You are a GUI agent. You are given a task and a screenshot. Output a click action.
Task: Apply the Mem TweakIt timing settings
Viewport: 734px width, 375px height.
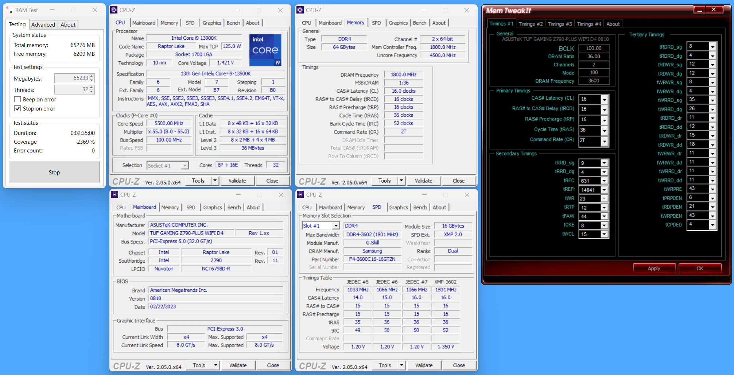(x=654, y=268)
